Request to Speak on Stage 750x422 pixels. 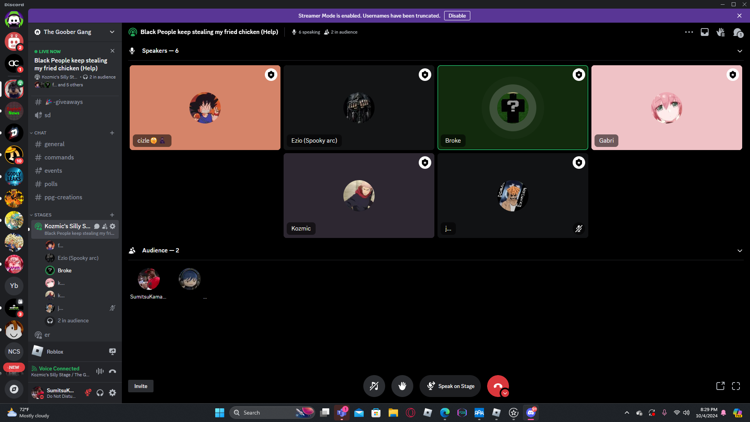click(450, 386)
